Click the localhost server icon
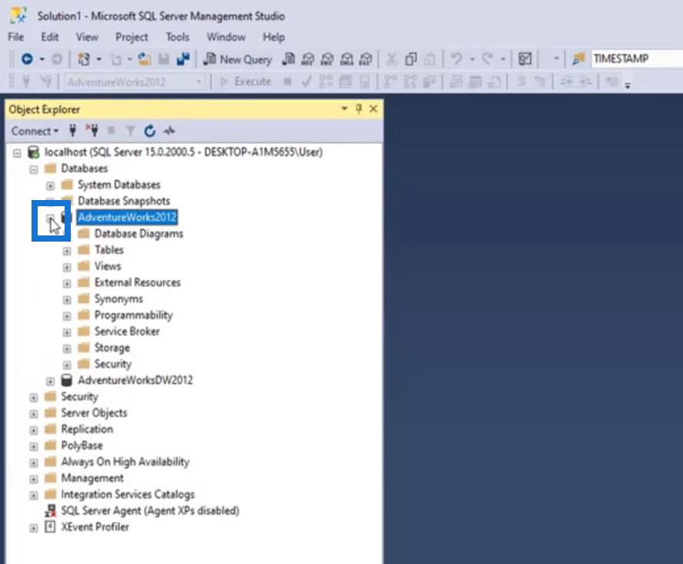683x564 pixels. click(x=34, y=152)
